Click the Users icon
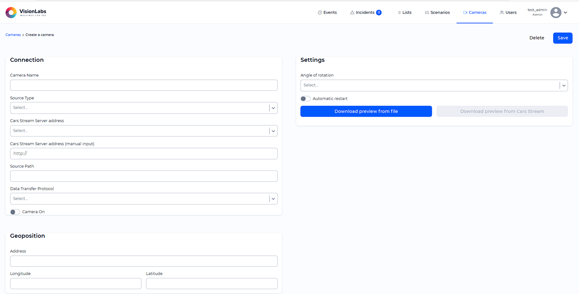 [x=501, y=12]
